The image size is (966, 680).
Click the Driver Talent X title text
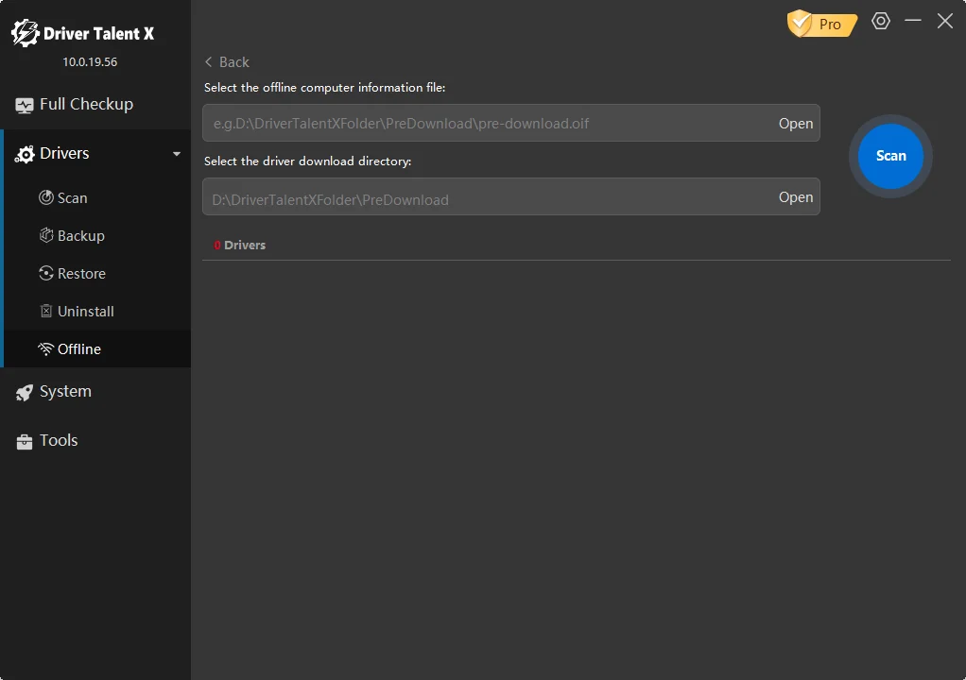coord(98,34)
